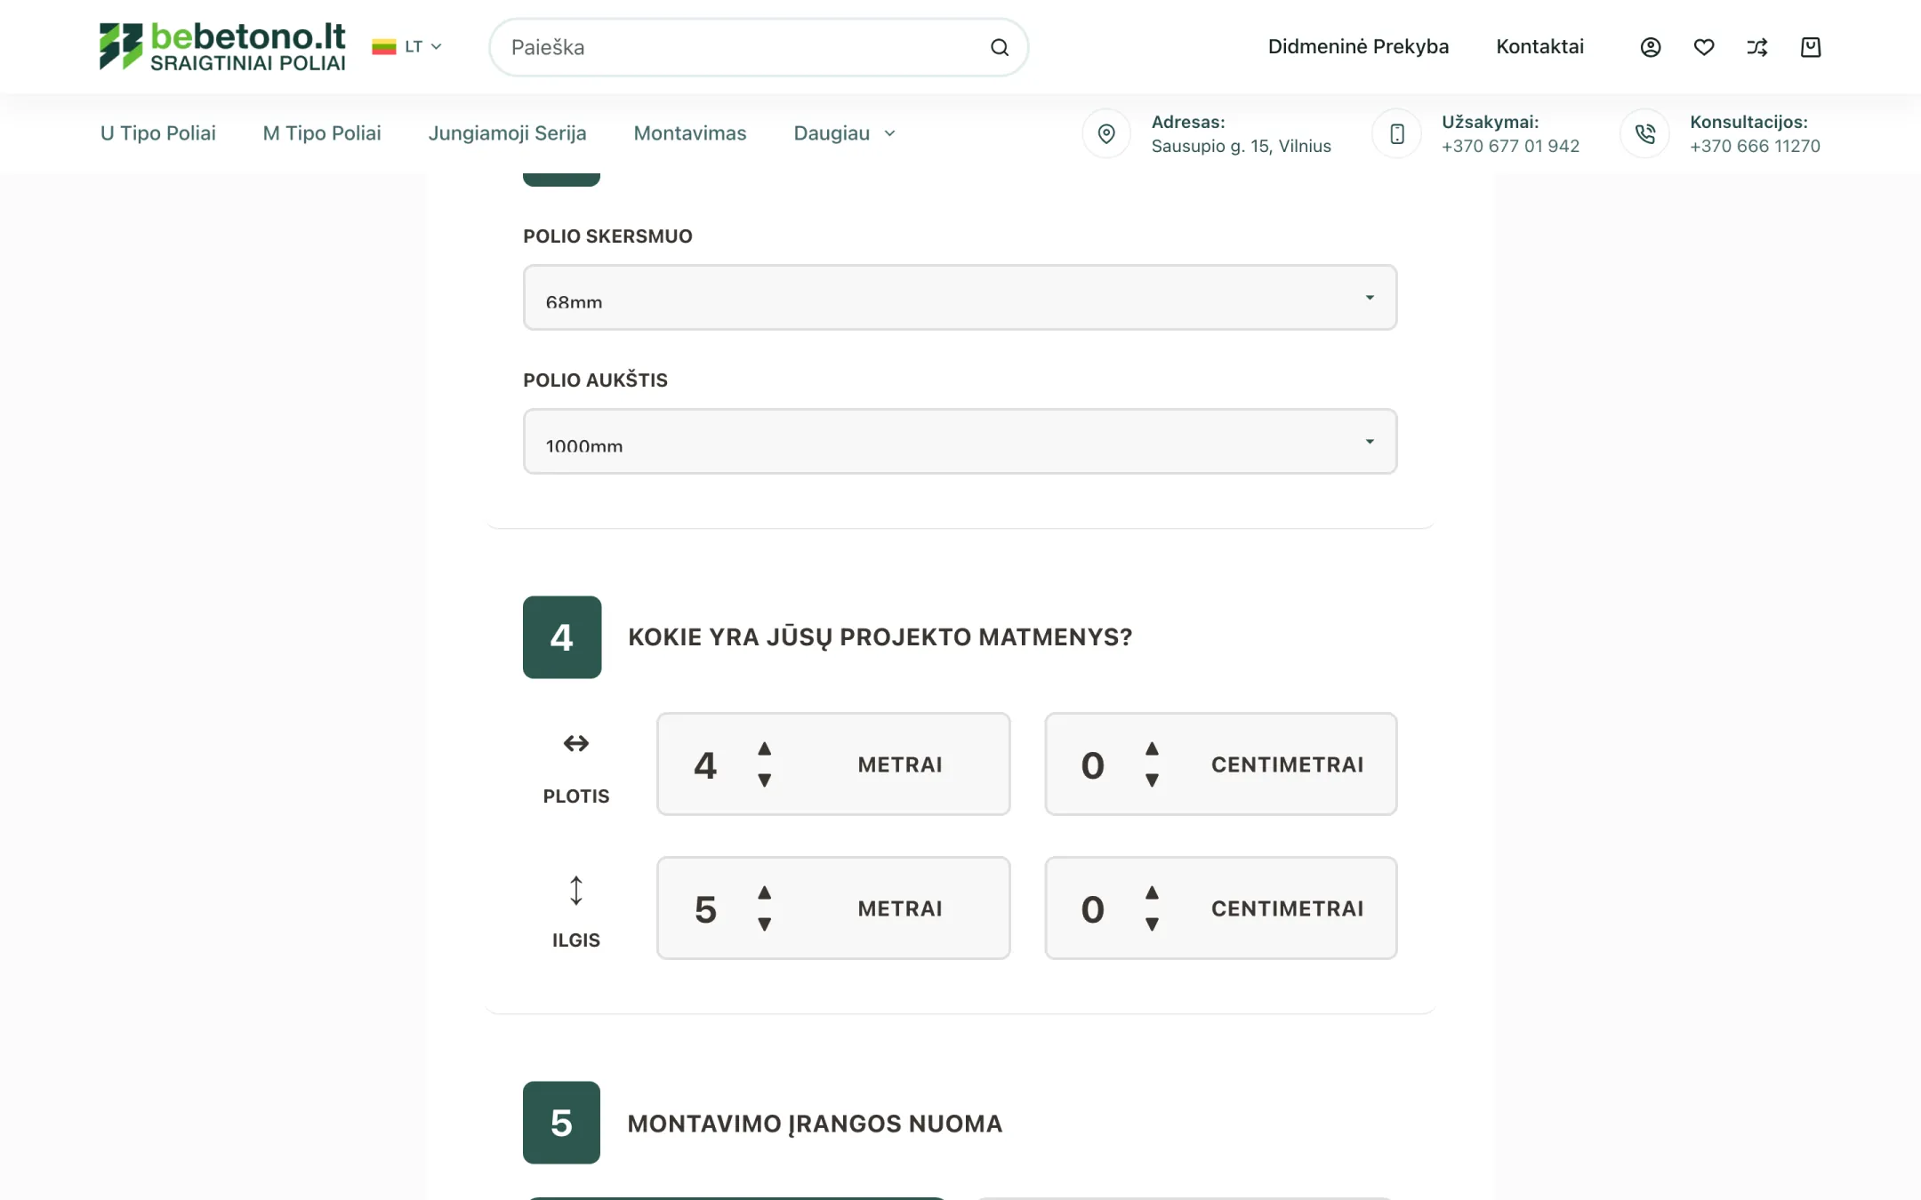The image size is (1921, 1200).
Task: Call consultations number +370 666 11270
Action: [x=1755, y=146]
